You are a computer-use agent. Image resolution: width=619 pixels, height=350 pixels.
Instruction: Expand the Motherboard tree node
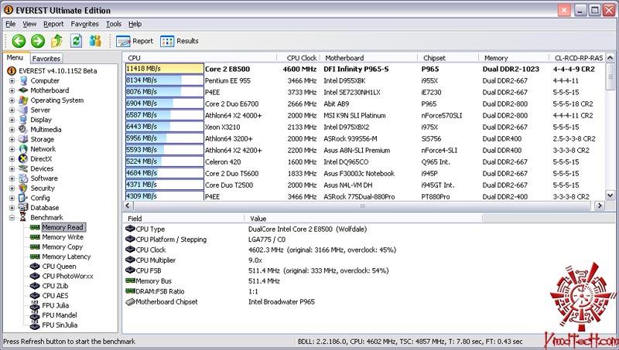pyautogui.click(x=12, y=90)
